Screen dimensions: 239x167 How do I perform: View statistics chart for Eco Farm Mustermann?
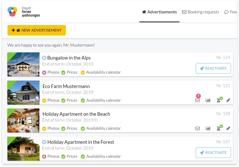click(208, 100)
